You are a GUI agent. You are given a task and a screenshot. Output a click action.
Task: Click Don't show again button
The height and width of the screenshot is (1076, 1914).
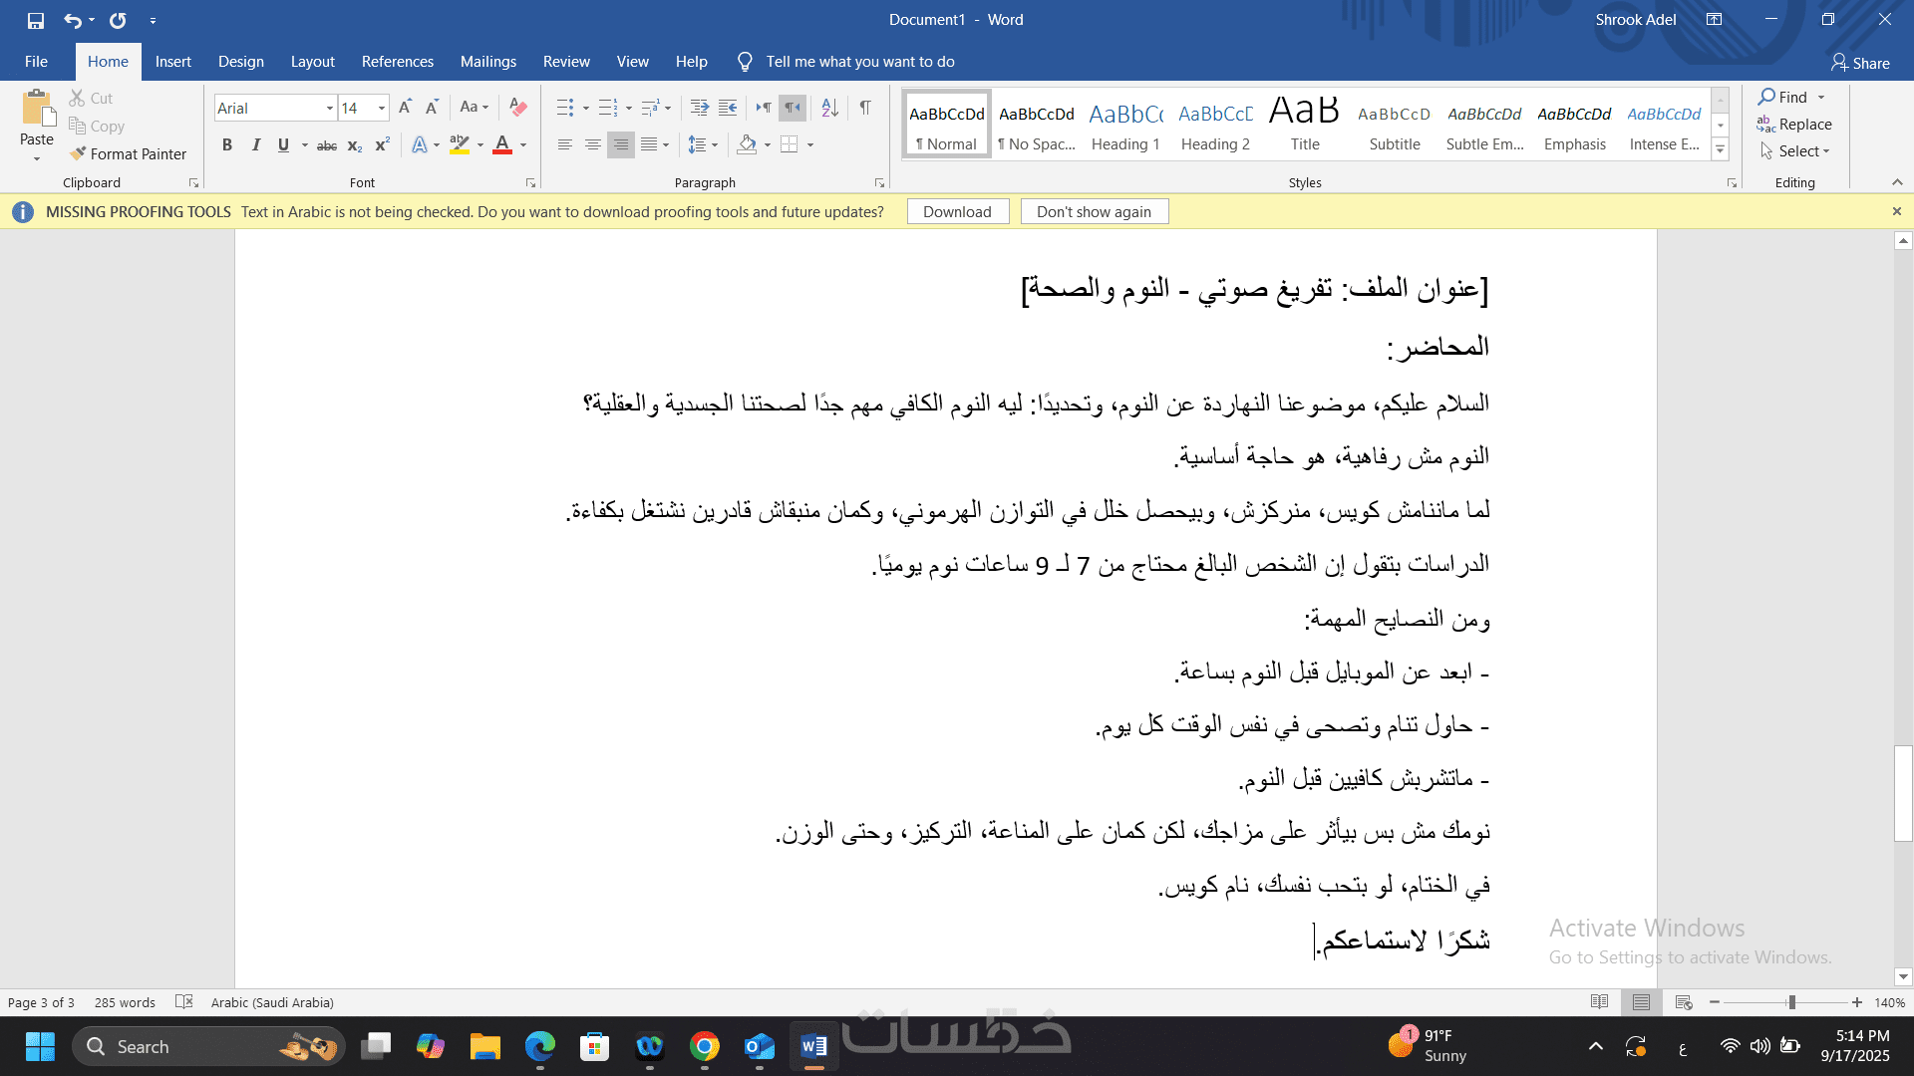(x=1094, y=211)
